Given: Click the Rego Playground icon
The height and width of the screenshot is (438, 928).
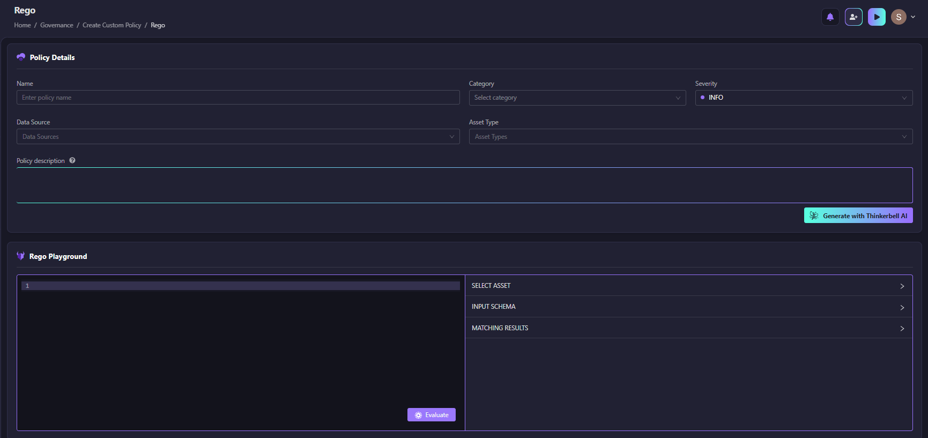Looking at the screenshot, I should tap(21, 256).
